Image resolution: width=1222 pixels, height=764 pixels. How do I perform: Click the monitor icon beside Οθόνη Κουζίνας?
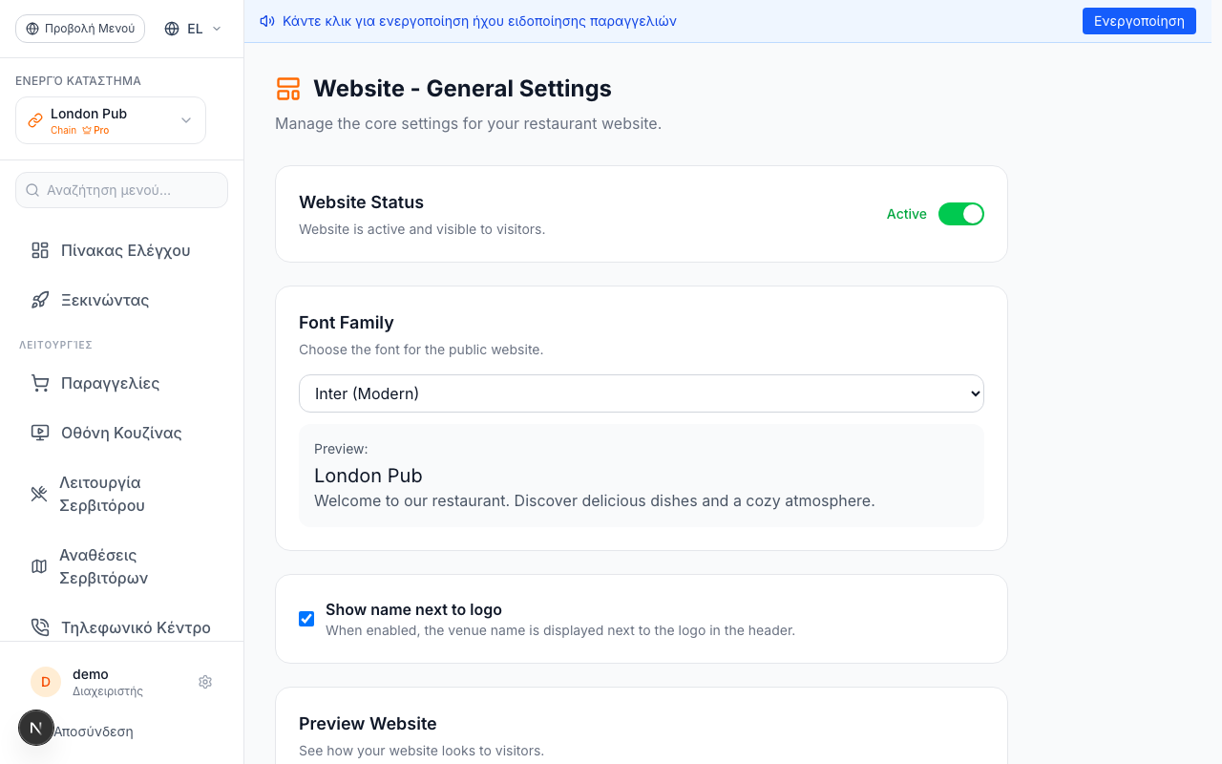(40, 433)
